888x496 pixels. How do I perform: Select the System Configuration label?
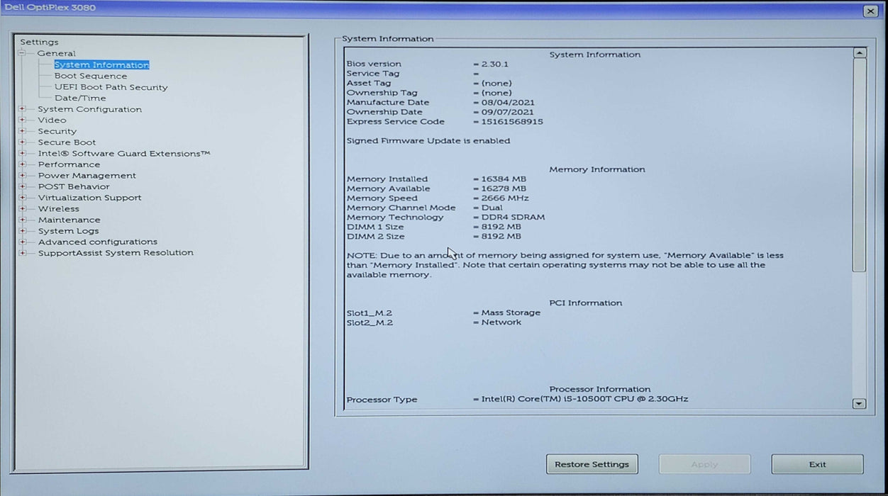tap(90, 109)
